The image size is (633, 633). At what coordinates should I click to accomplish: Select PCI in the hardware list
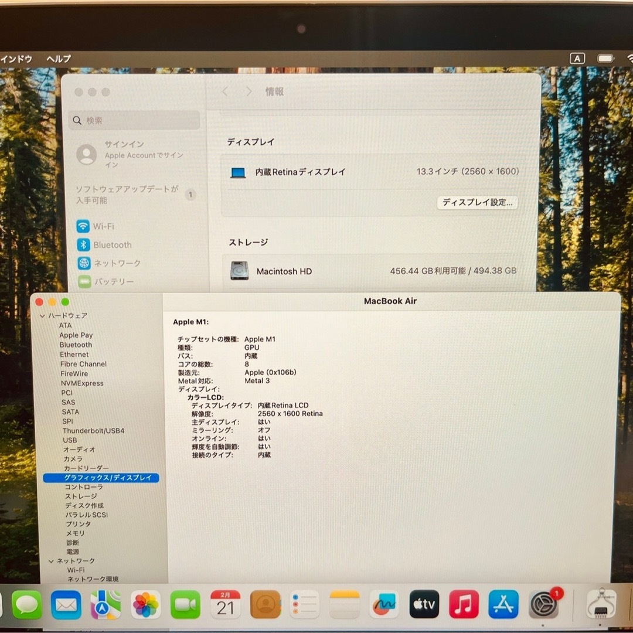[67, 393]
